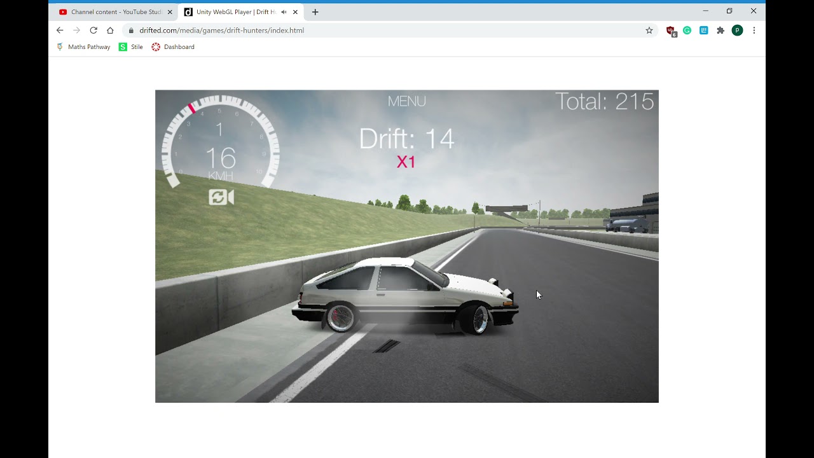
Task: Click the browser forward arrow
Action: pos(76,30)
